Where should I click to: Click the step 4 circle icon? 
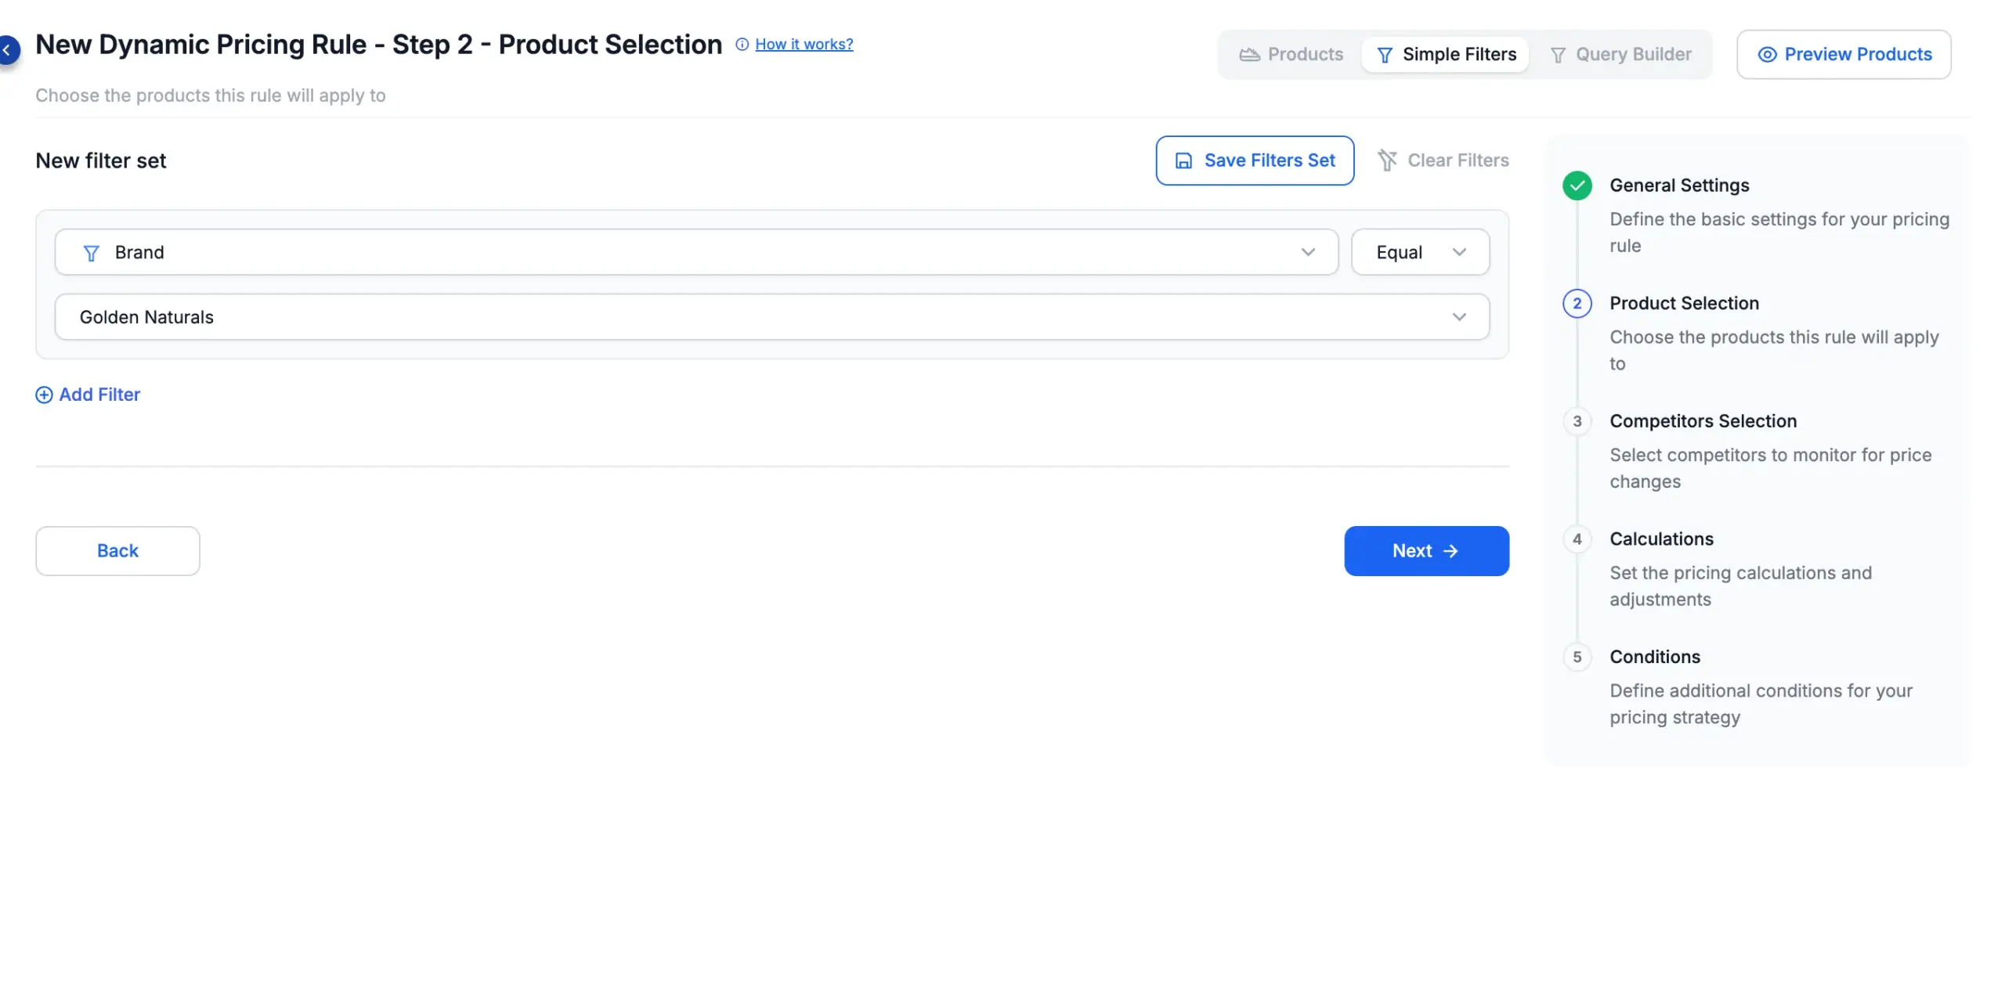tap(1577, 539)
